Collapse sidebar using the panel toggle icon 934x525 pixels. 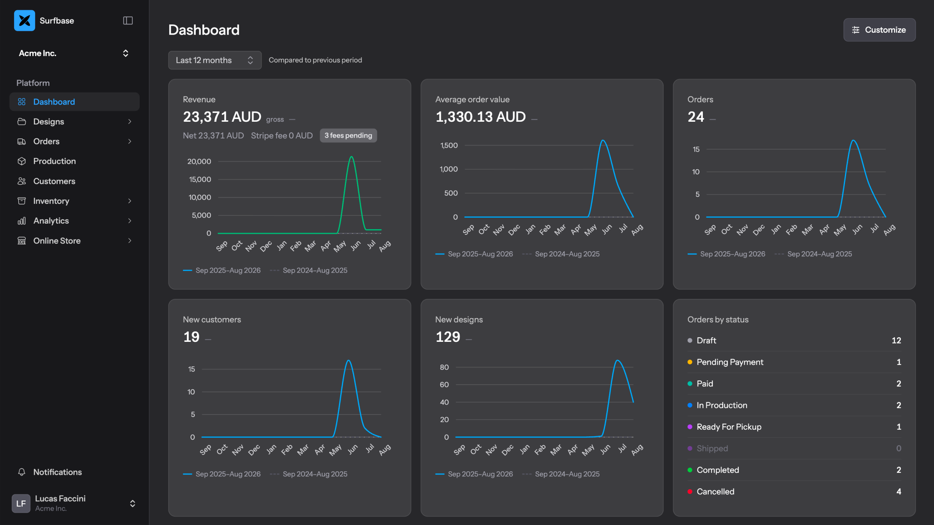[x=128, y=21]
